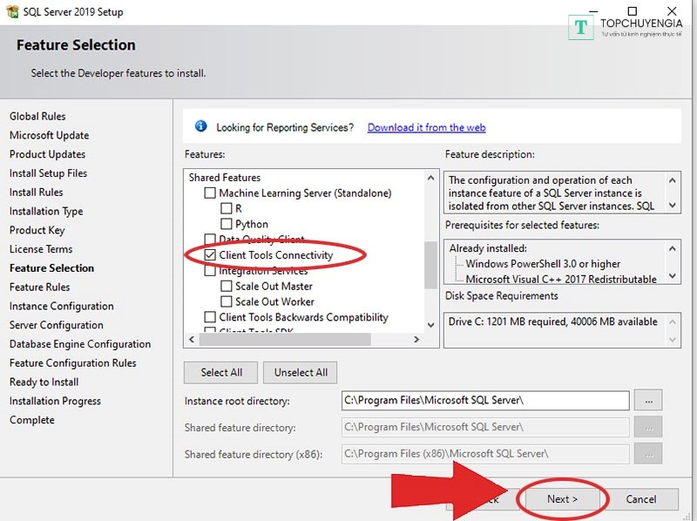This screenshot has width=697, height=521.
Task: Select Client Tools Backwards Compatibility checkbox
Action: coord(209,318)
